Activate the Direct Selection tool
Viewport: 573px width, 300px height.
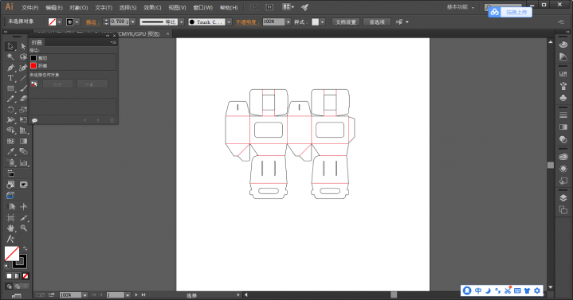(x=23, y=46)
